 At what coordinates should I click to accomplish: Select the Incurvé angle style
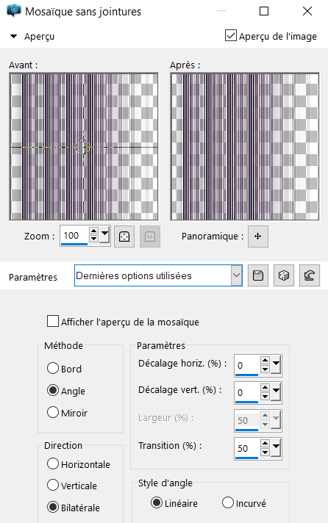tap(228, 502)
